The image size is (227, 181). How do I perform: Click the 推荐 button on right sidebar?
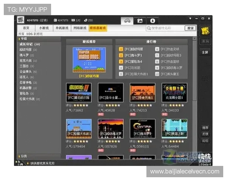tap(205, 128)
